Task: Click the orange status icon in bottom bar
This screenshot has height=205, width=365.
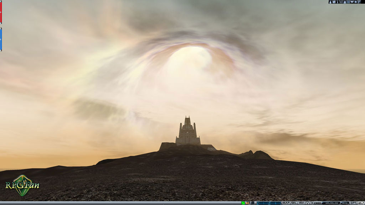Action: click(x=247, y=203)
